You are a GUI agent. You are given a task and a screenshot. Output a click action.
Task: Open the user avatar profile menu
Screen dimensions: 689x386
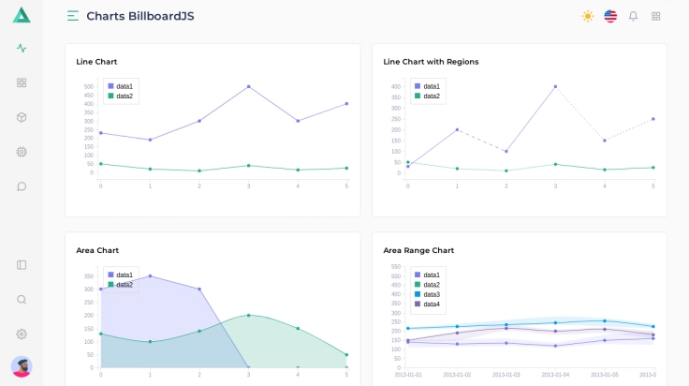click(22, 366)
